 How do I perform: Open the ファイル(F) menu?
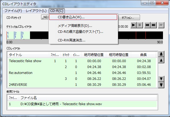coord(13,11)
